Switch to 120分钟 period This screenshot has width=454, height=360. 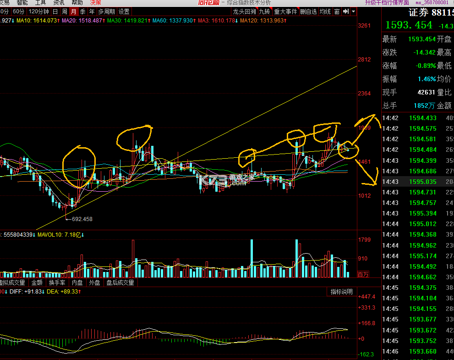tap(39, 11)
